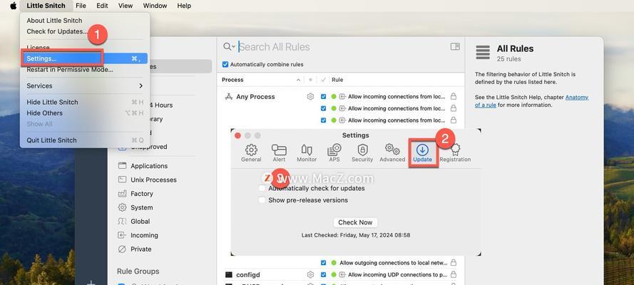Click the 25 rules count text

(508, 59)
